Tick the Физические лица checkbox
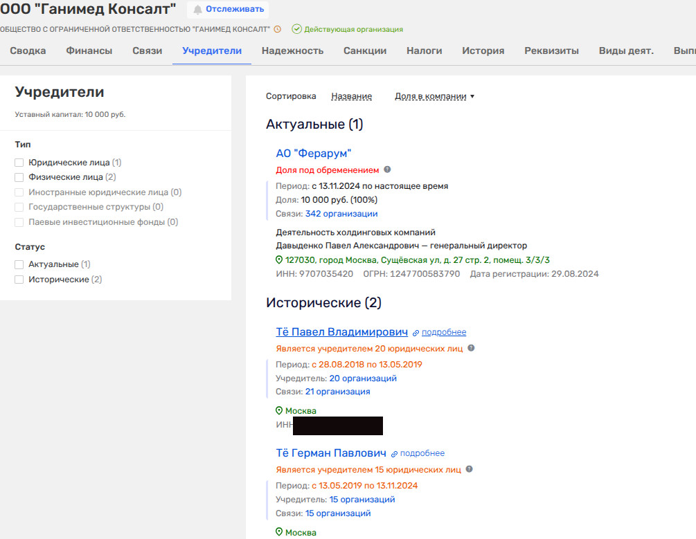The height and width of the screenshot is (539, 696). click(x=19, y=178)
